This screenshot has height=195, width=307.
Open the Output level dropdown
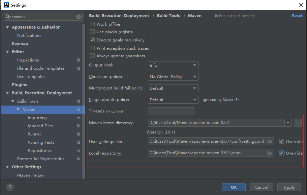click(173, 65)
